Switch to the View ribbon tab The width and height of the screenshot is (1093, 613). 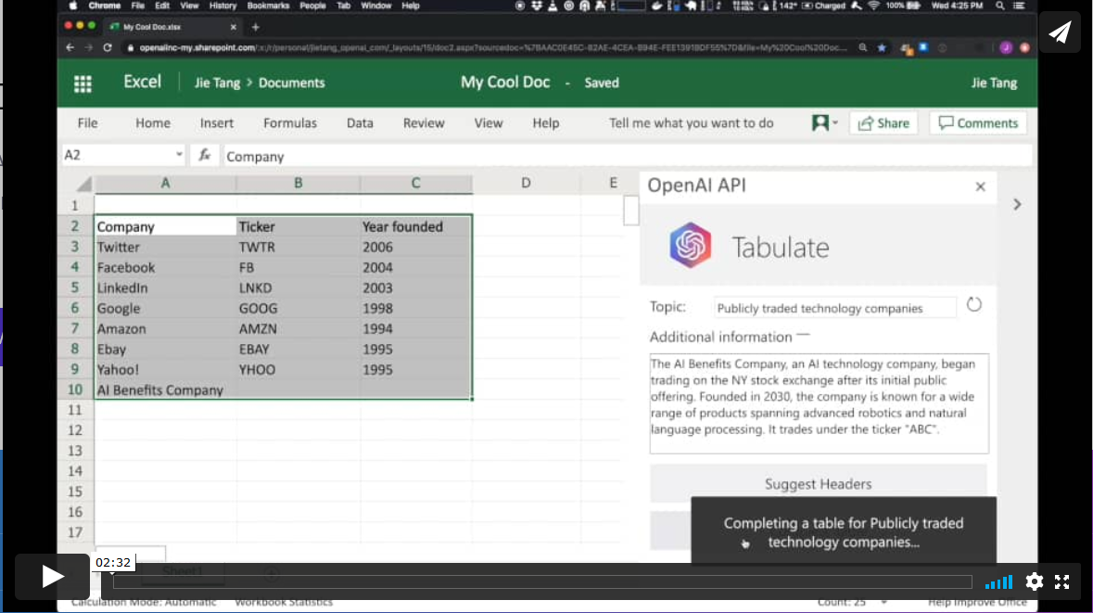[x=489, y=122]
